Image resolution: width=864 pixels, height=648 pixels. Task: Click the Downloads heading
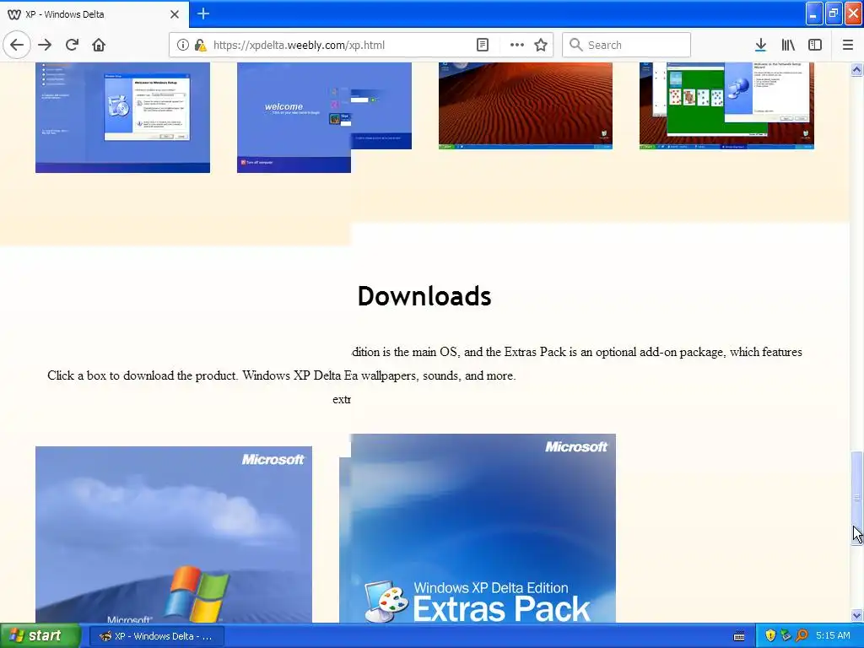(x=424, y=296)
